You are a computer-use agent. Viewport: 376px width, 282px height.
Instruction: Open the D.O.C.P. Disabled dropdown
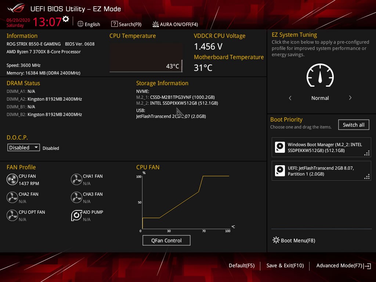tap(23, 148)
